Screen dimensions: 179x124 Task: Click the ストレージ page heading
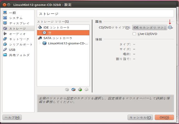pos(49,14)
